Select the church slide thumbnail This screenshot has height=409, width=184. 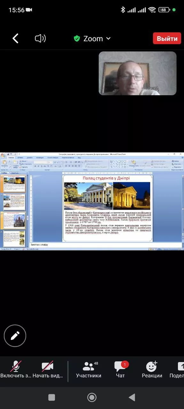pos(14,220)
